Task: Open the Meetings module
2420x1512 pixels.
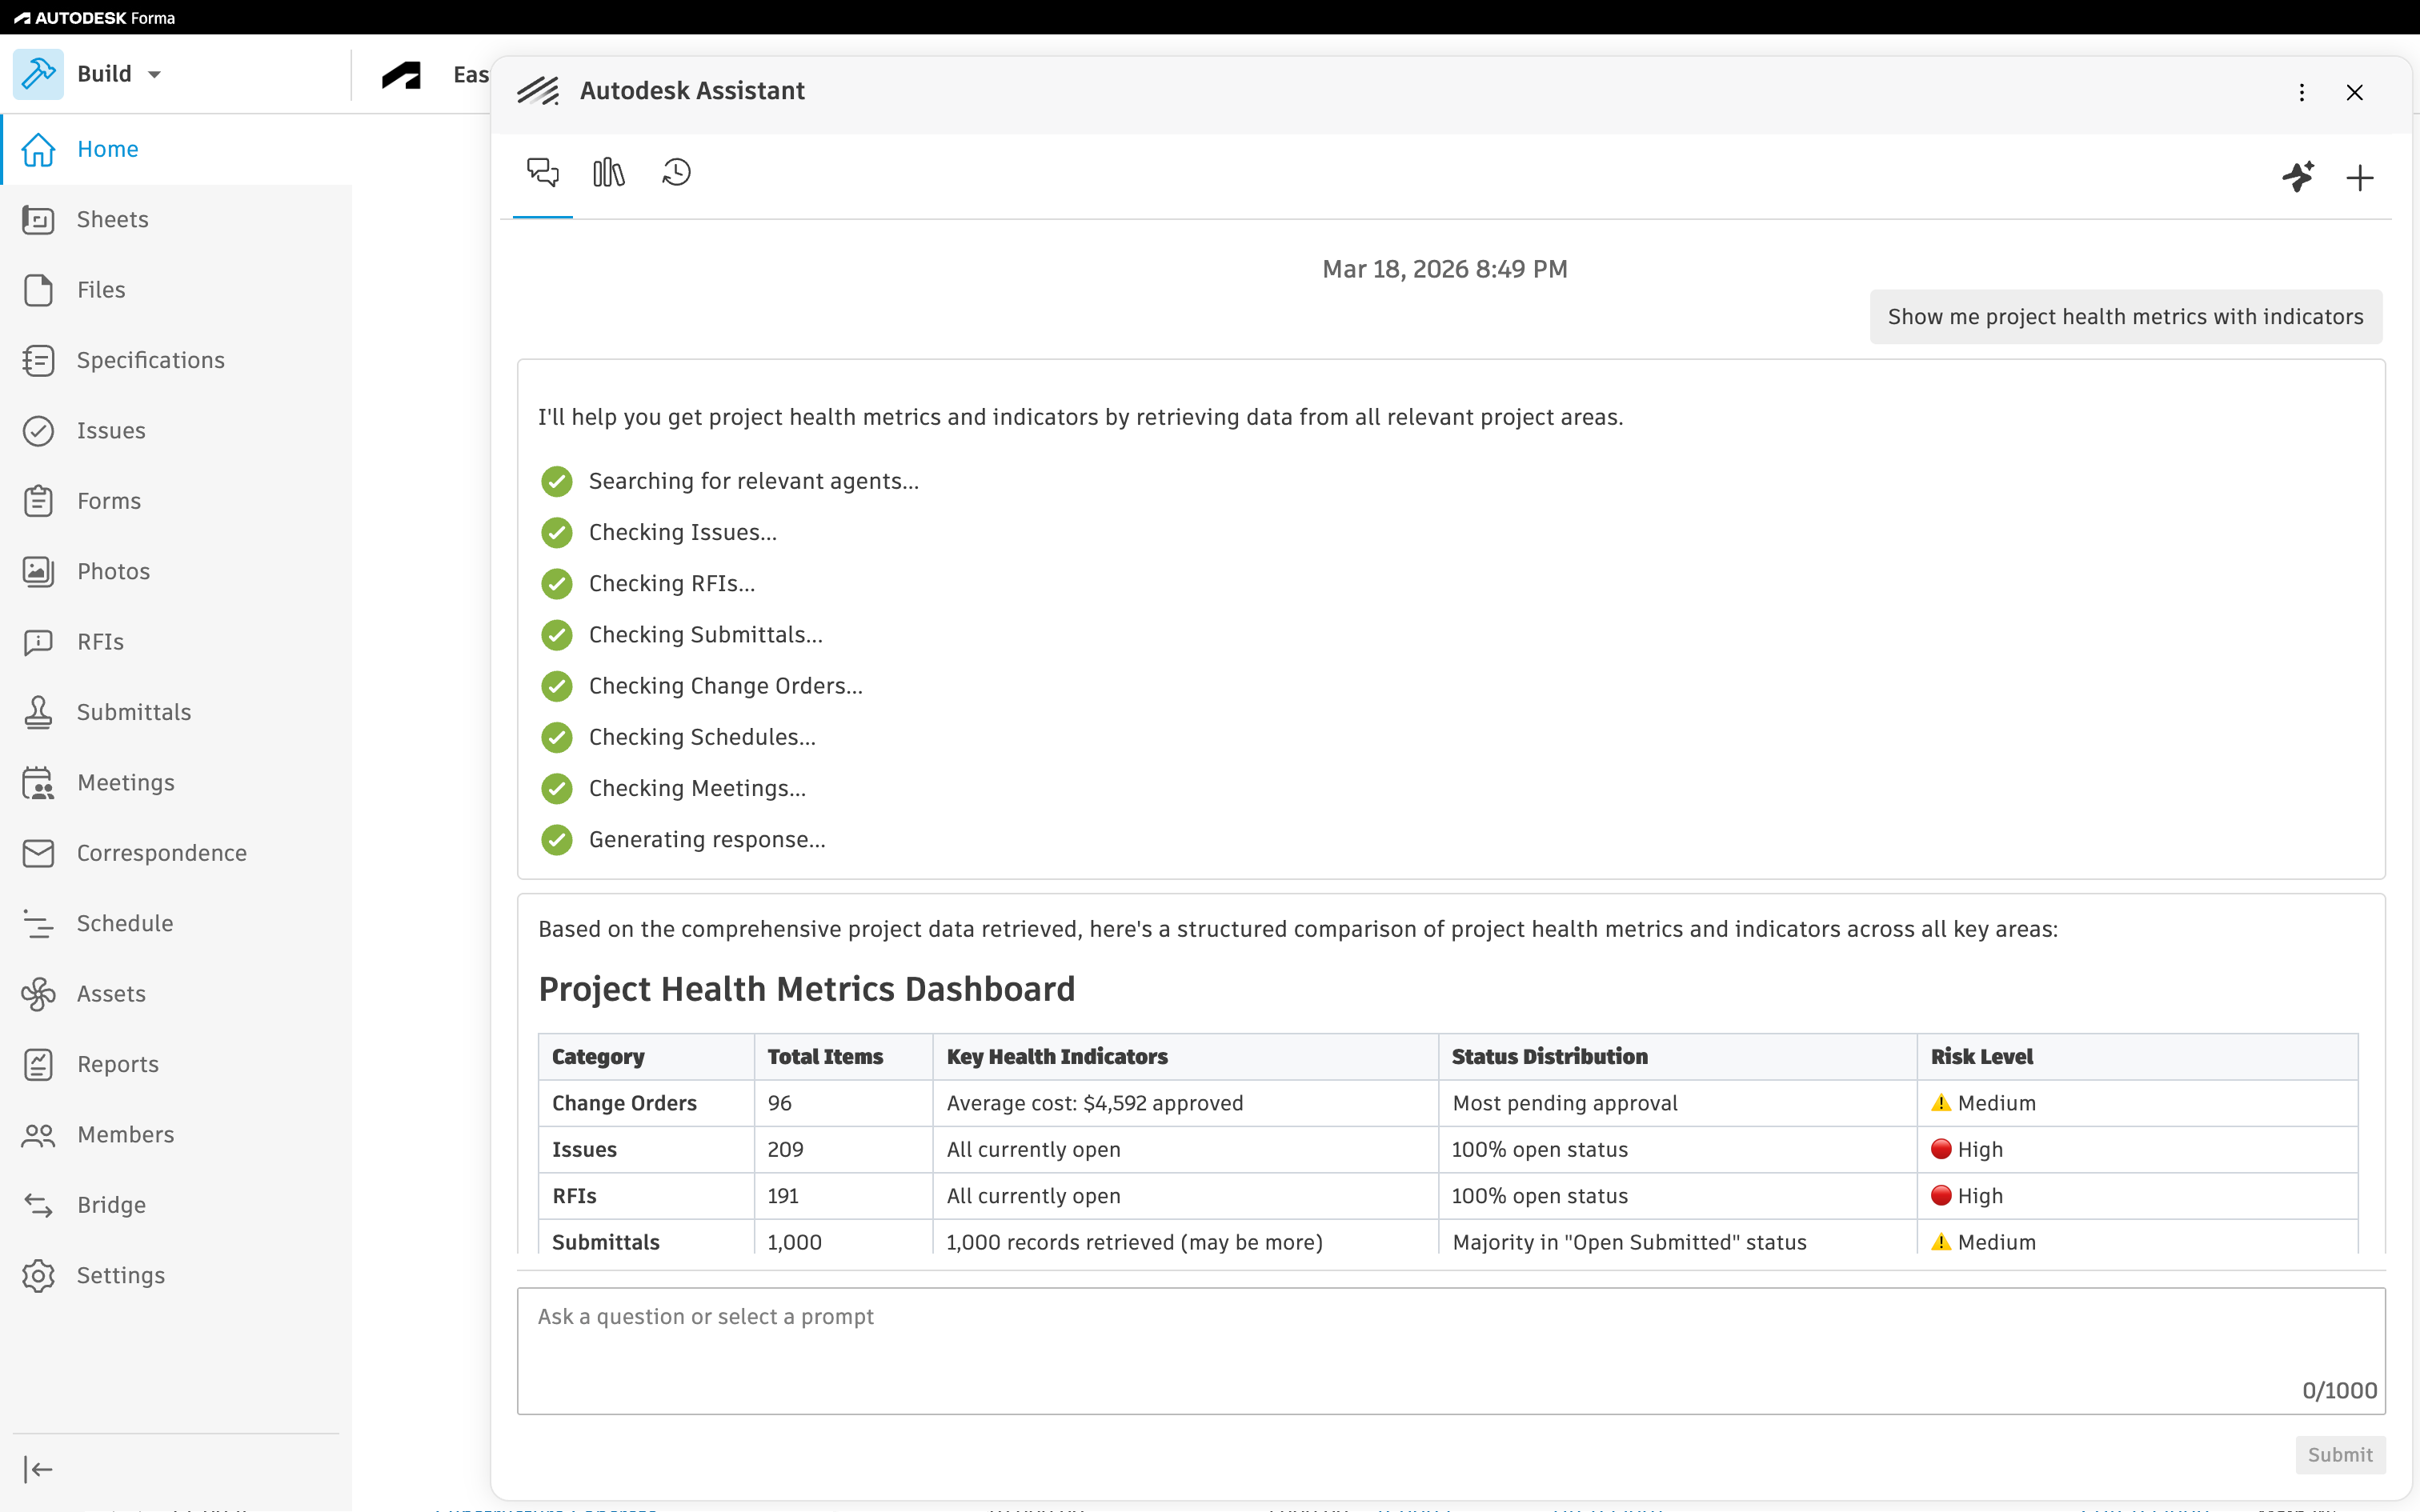Action: pyautogui.click(x=176, y=783)
